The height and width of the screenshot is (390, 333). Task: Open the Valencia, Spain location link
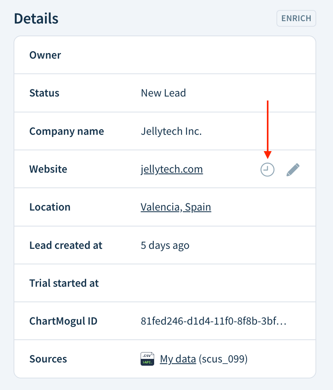click(x=176, y=207)
